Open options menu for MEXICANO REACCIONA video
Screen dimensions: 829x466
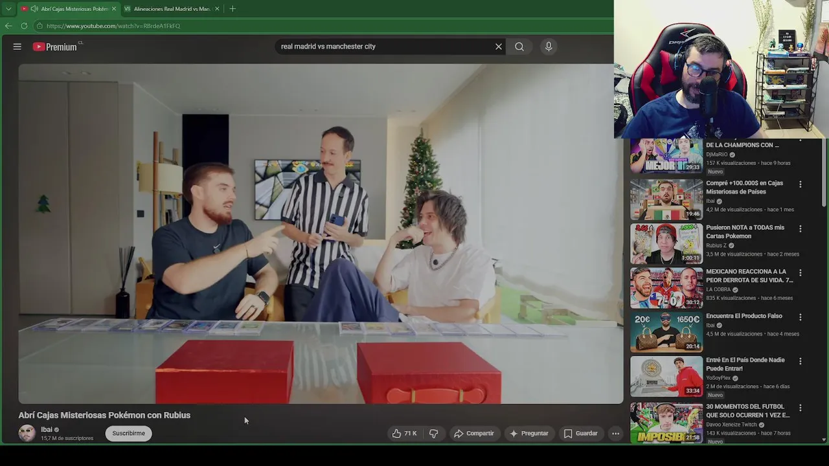(801, 272)
